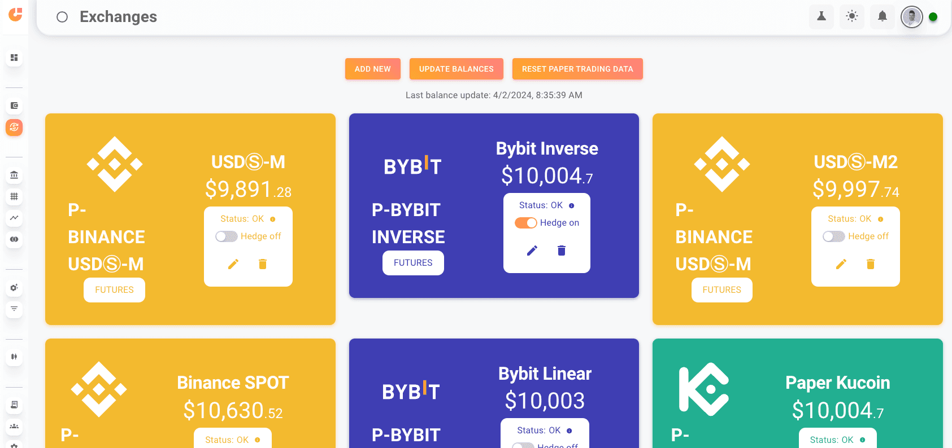The image size is (952, 448).
Task: Click RESET PAPER TRADING DATA
Action: 577,69
